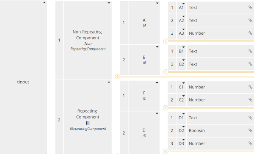Click the link icon on C1 Number row
The image size is (254, 154).
coord(250,87)
